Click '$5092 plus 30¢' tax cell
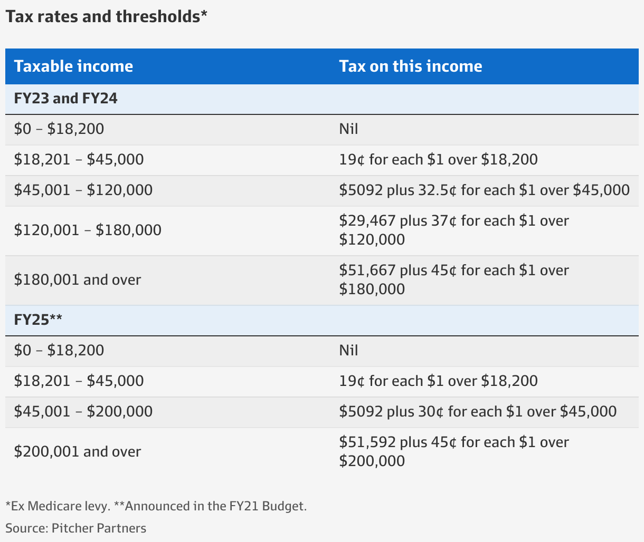Image resolution: width=644 pixels, height=542 pixels. (478, 411)
